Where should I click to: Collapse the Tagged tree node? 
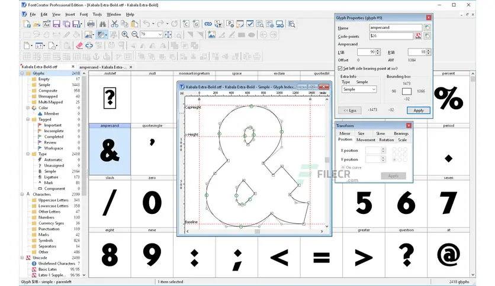point(26,119)
